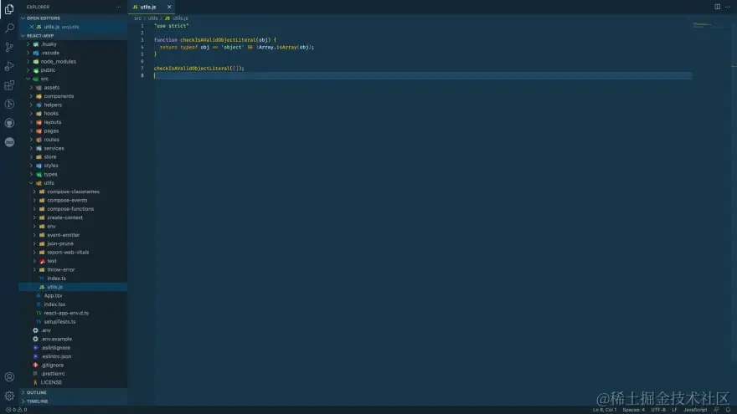This screenshot has height=414, width=737.
Task: Open the LICENSE file
Action: coord(73,382)
